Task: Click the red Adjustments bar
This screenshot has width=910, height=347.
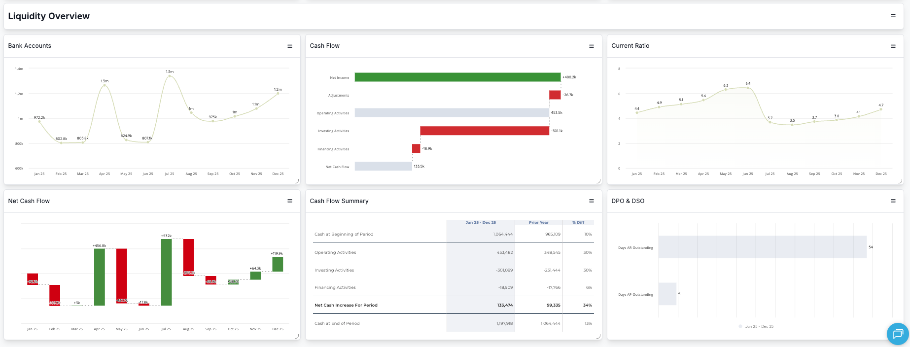Action: [x=555, y=95]
